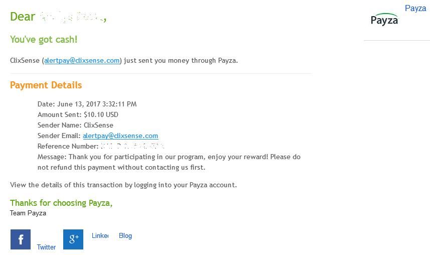
Task: Click the Thanks for choosing Payza text
Action: coord(61,203)
